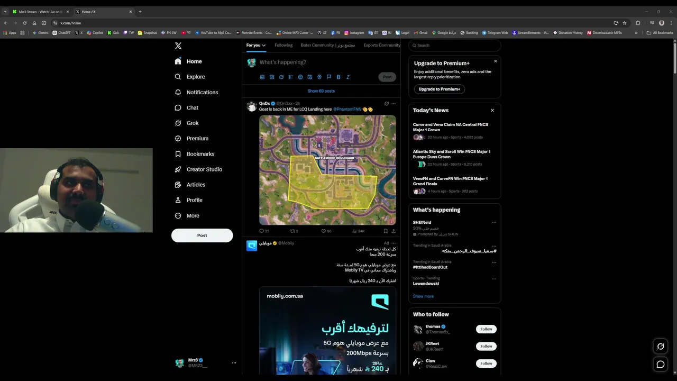The width and height of the screenshot is (677, 381).
Task: Open Atlantic Sky and Scroll news story
Action: click(x=454, y=158)
